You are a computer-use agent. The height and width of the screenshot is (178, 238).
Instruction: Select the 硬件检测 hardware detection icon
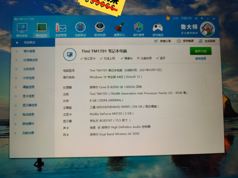coord(41,30)
